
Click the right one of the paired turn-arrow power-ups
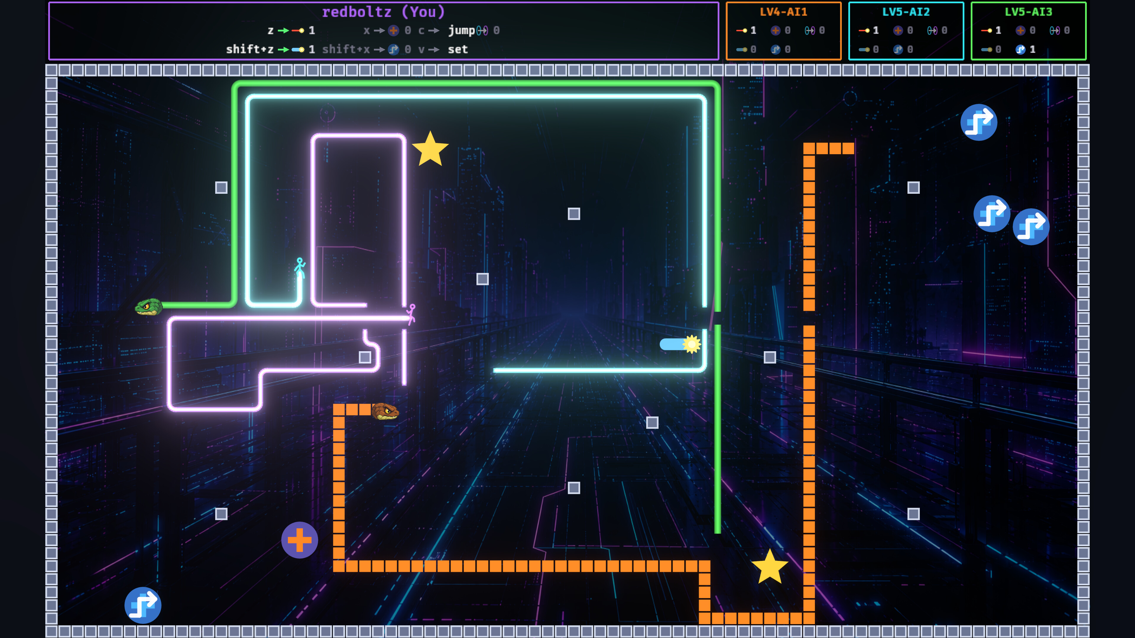coord(1031,227)
